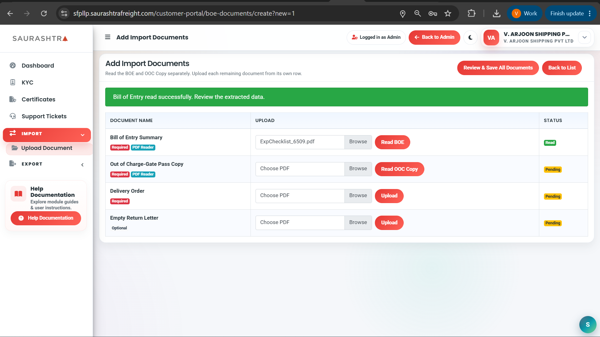Click Back to List button
This screenshot has width=600, height=337.
(x=562, y=68)
